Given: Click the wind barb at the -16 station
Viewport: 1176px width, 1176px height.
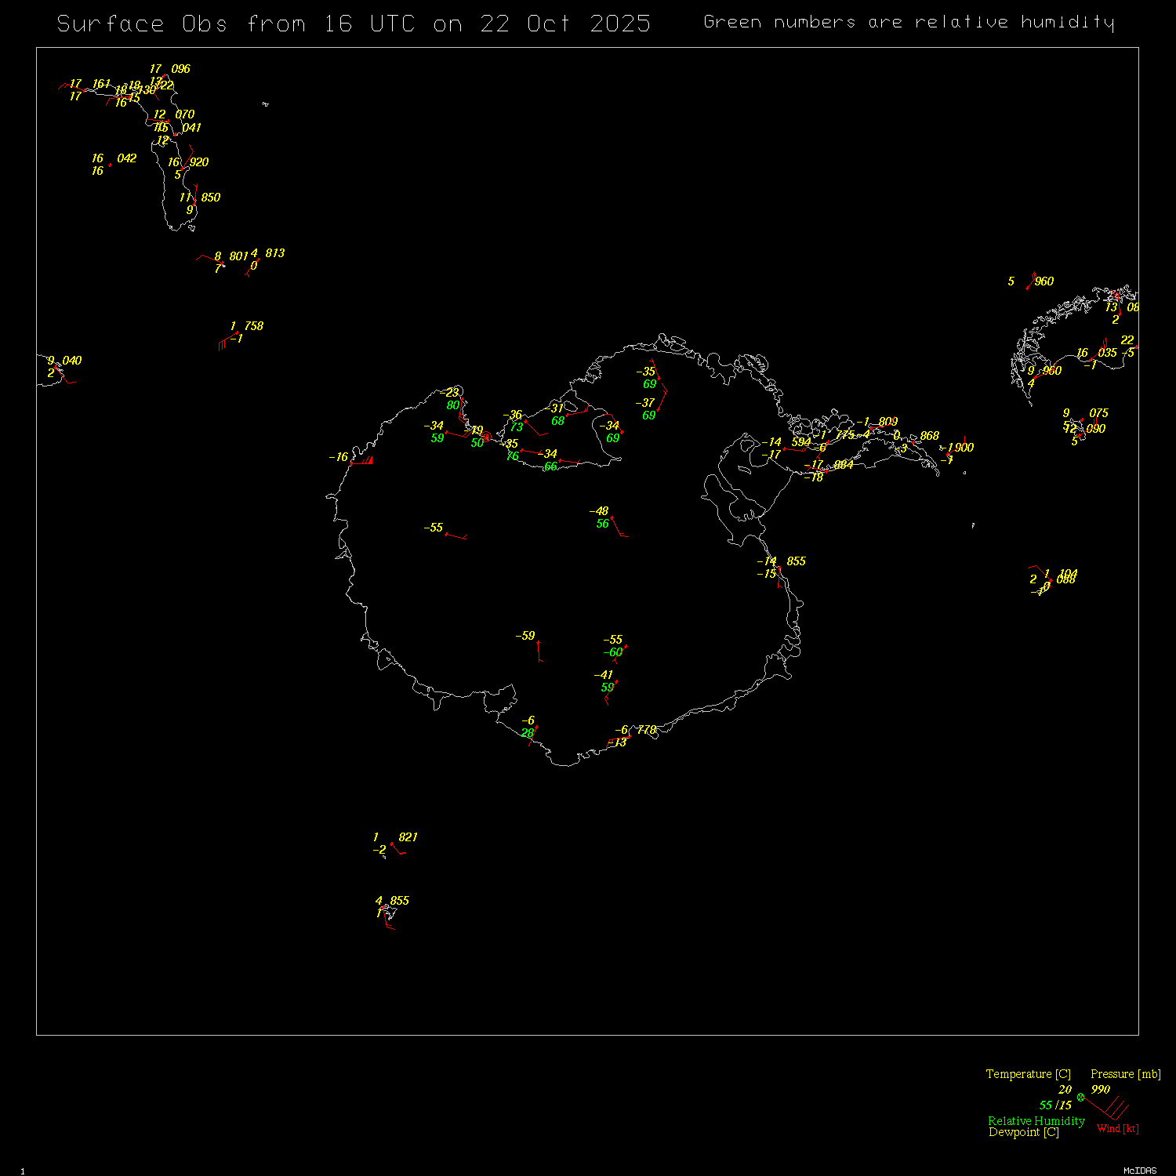Looking at the screenshot, I should point(361,462).
